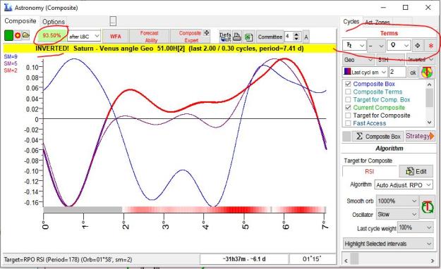The image size is (441, 269).
Task: Click the checklist scrollbar up arrow
Action: coord(429,85)
